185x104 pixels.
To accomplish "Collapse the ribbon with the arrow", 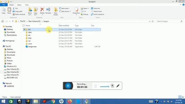I will [x=180, y=5].
